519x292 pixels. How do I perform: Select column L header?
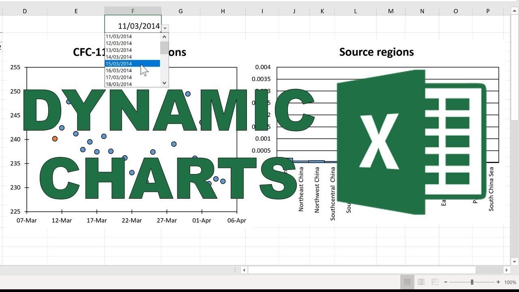pyautogui.click(x=356, y=11)
